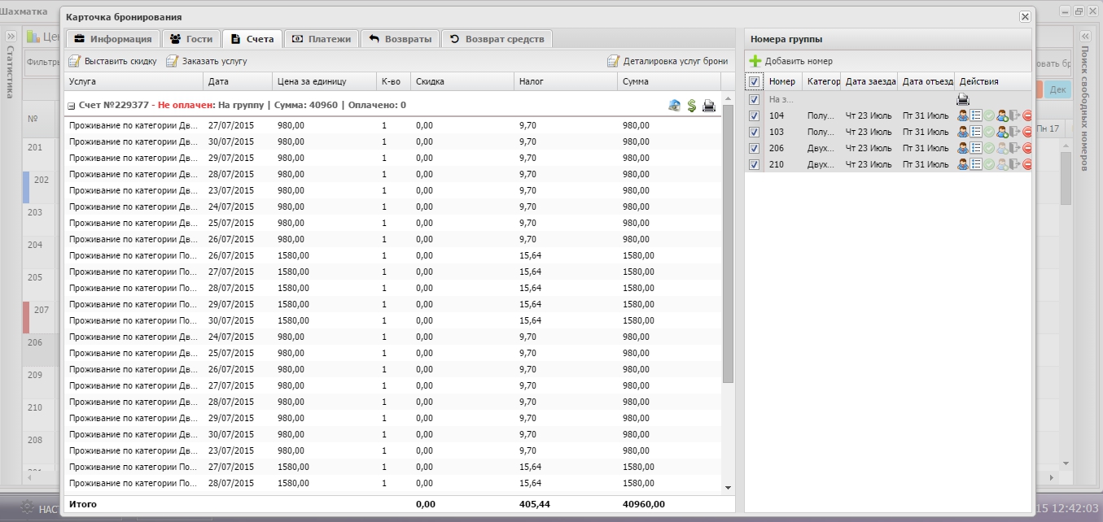Click the Выставить скидку notepad icon
The image size is (1103, 522).
pos(74,61)
